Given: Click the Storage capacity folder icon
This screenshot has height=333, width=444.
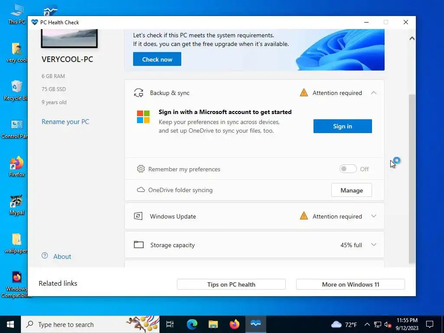Looking at the screenshot, I should (x=139, y=245).
